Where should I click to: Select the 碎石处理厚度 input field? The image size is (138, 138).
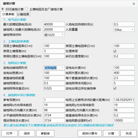pyautogui.click(x=124, y=56)
